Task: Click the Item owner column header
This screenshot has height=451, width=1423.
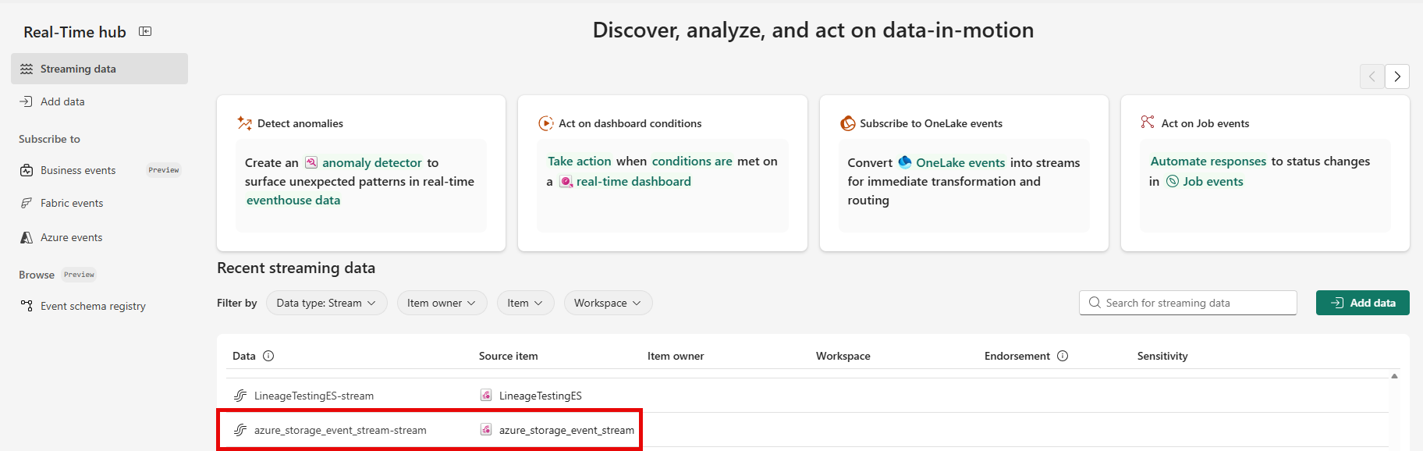Action: coord(676,356)
